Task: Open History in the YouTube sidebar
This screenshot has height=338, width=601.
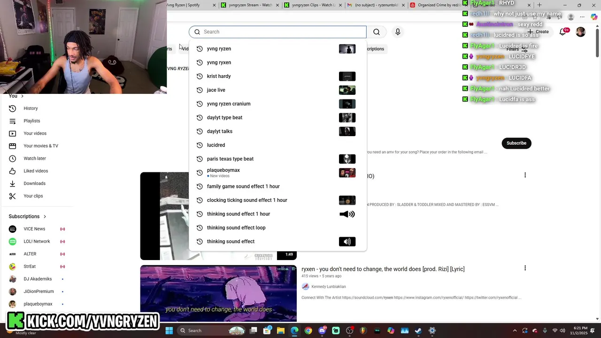Action: click(x=31, y=108)
